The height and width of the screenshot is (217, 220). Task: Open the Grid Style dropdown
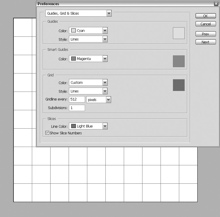tap(88, 91)
